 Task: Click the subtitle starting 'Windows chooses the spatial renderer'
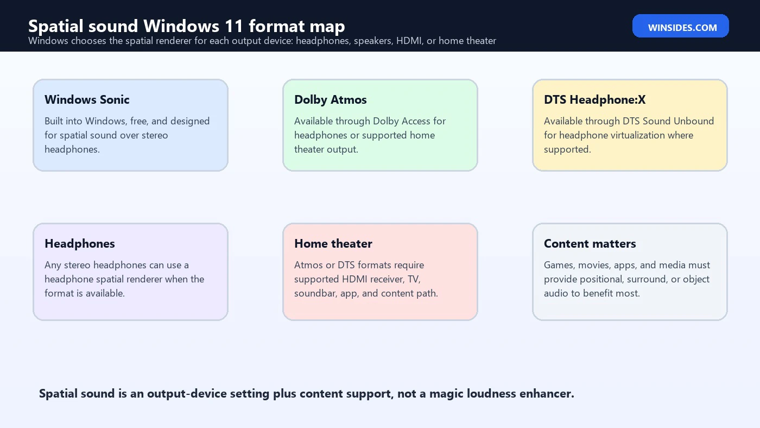tap(262, 41)
